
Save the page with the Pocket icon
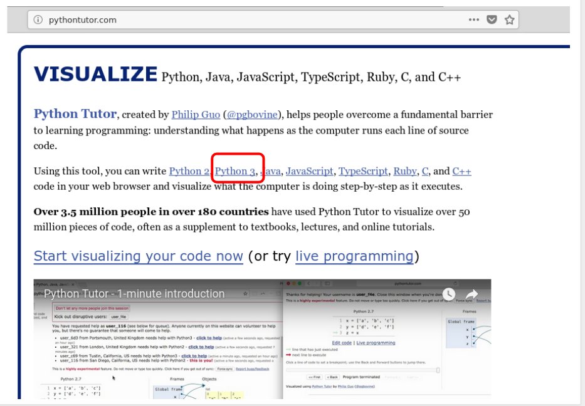tap(492, 20)
